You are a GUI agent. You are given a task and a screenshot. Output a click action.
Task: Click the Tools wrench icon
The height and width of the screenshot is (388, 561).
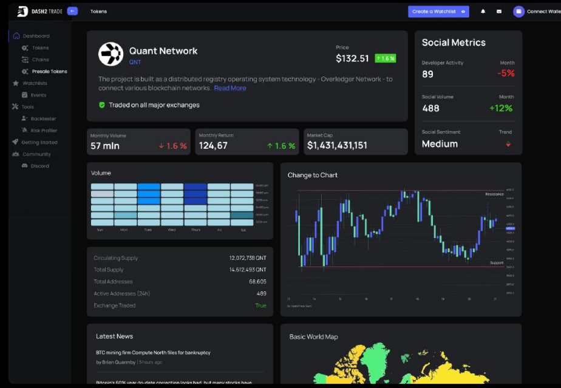(15, 107)
